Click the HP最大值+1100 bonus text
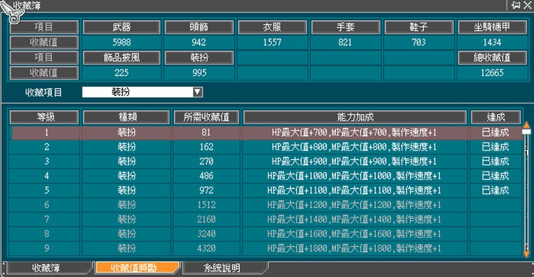Image resolution: width=534 pixels, height=277 pixels. point(354,190)
